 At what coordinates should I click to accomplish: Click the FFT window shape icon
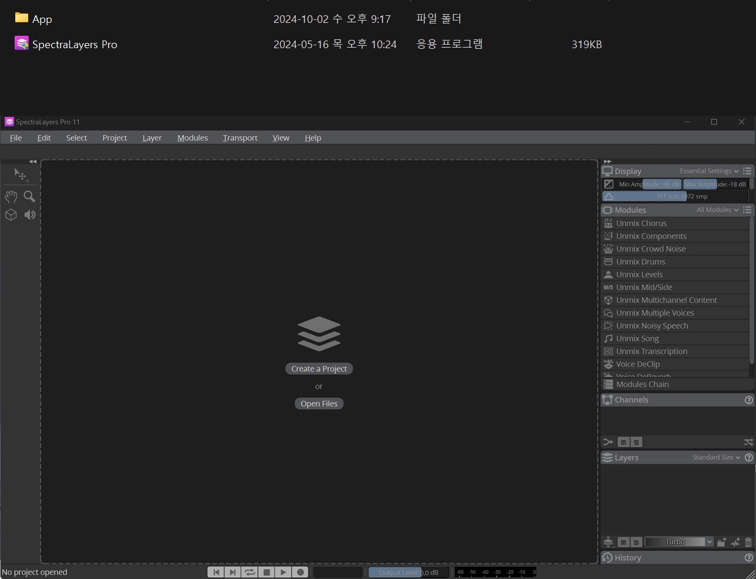(609, 197)
